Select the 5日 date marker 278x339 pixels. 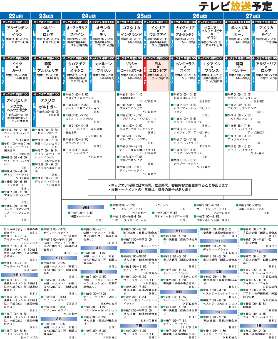[x=99, y=272]
